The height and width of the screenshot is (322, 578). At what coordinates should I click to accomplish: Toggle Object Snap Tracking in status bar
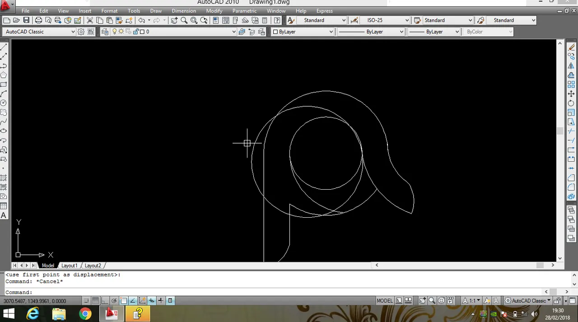(133, 301)
